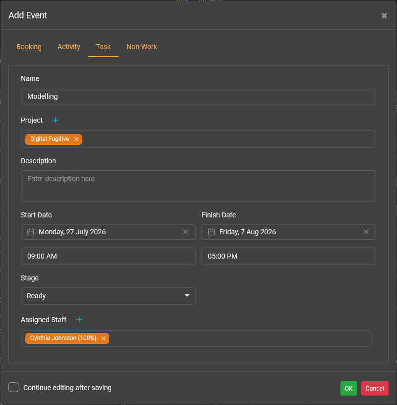Click into the Description text area
Viewport: 397px width, 405px height.
pyautogui.click(x=198, y=186)
